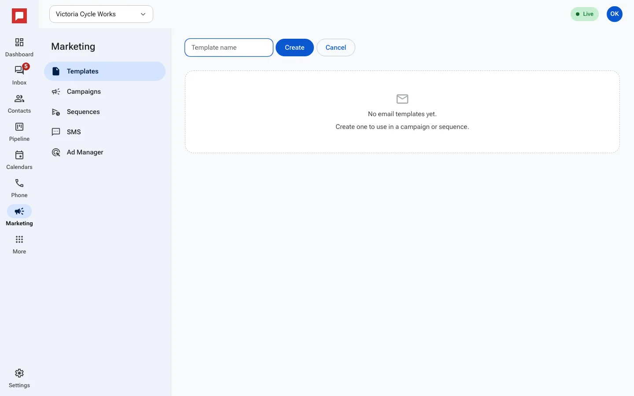Switch to the Sequences menu item
634x396 pixels.
pos(105,112)
